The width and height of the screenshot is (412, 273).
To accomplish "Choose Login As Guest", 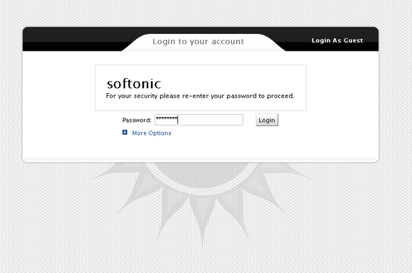I will point(337,41).
